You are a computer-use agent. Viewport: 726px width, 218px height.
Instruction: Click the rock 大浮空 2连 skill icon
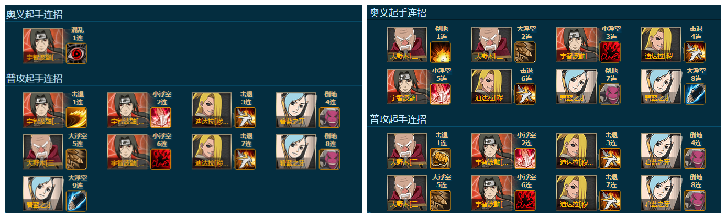(525, 52)
